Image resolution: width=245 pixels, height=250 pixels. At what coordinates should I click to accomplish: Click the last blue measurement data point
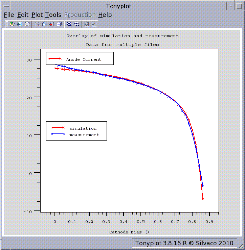203,186
